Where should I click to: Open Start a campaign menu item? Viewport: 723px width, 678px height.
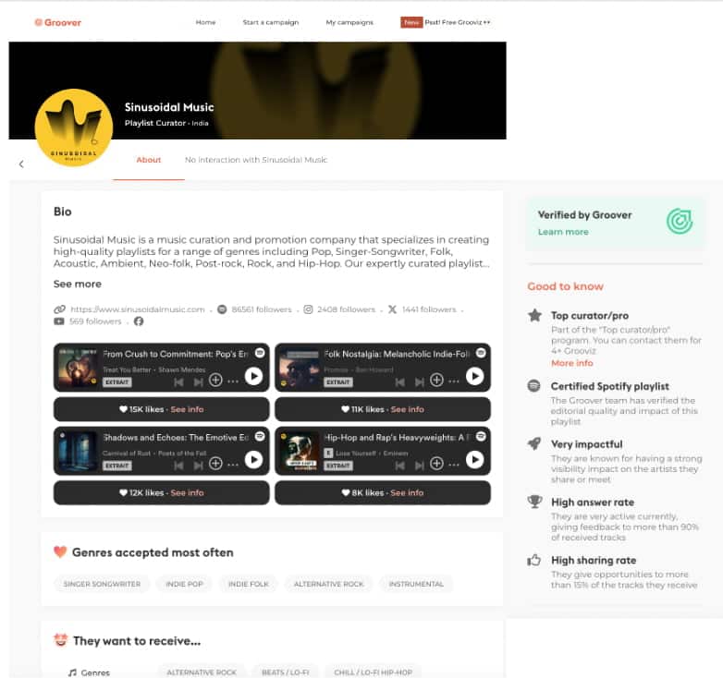pyautogui.click(x=271, y=22)
